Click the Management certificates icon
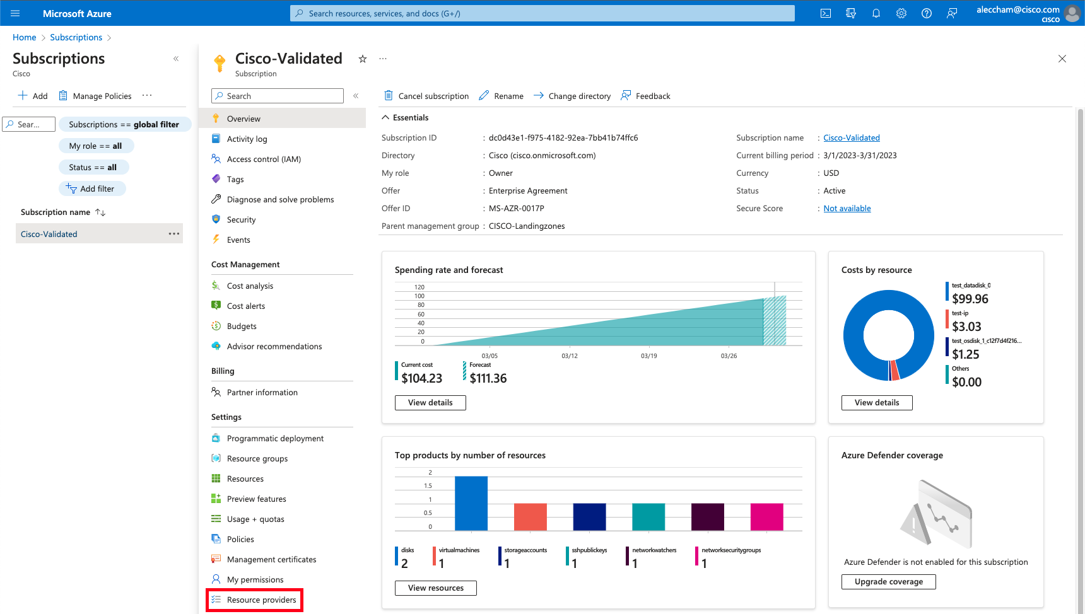This screenshot has width=1085, height=614. click(x=216, y=559)
